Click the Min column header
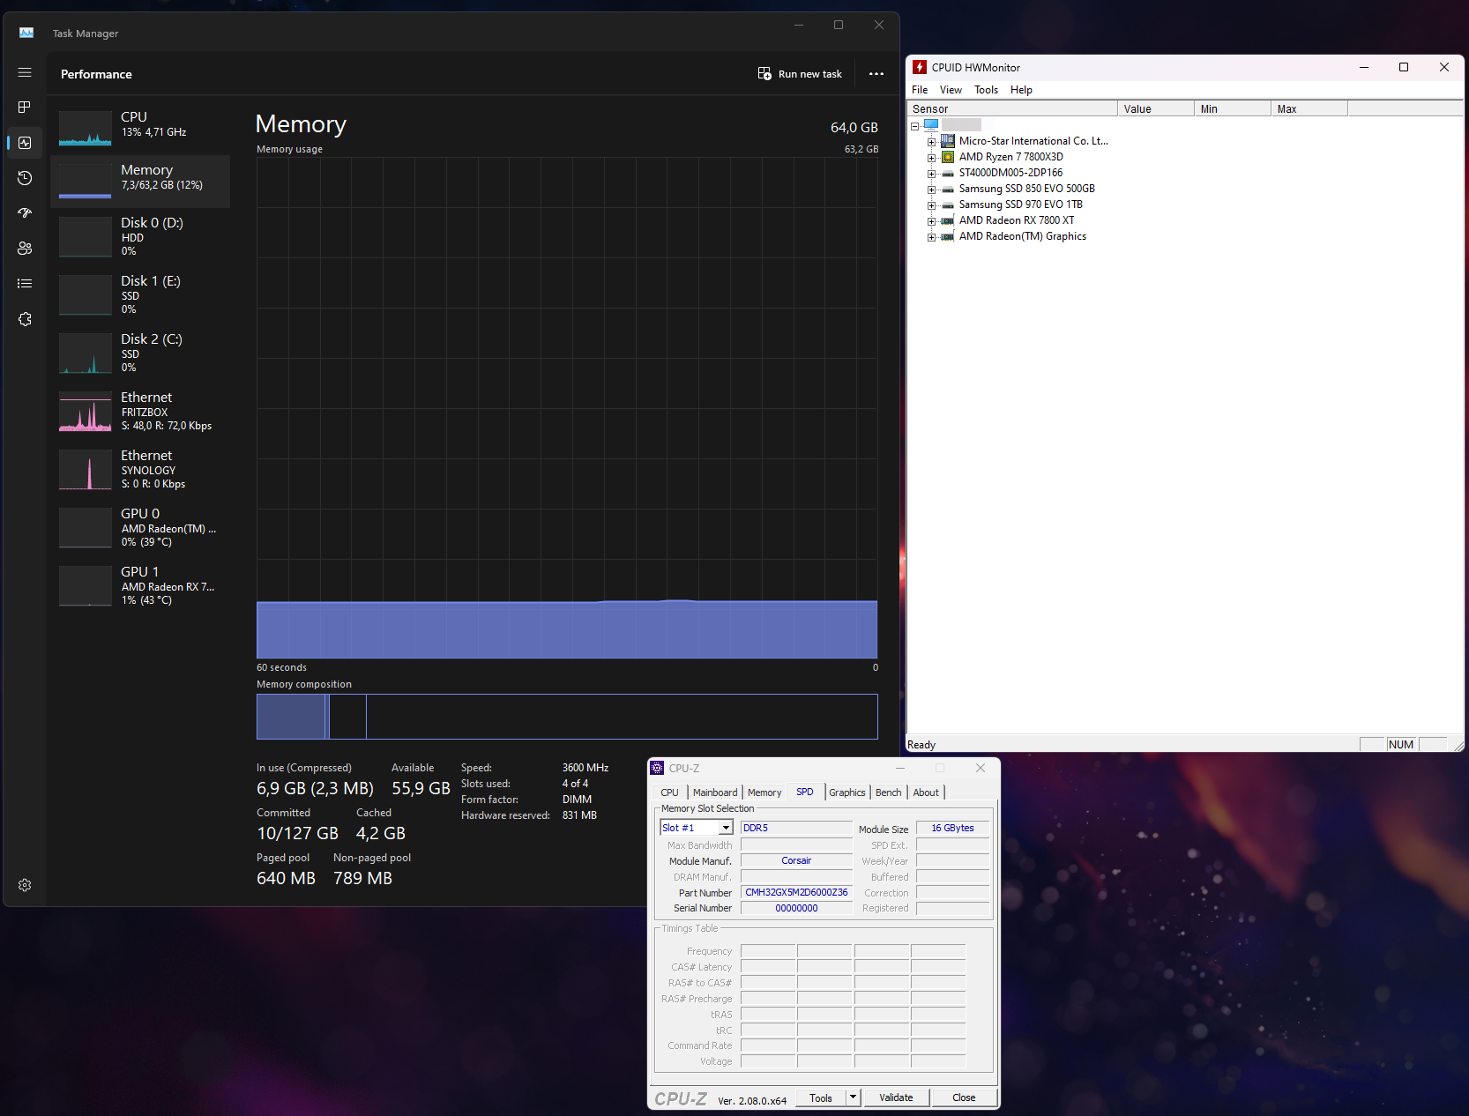This screenshot has height=1116, width=1469. [x=1233, y=108]
